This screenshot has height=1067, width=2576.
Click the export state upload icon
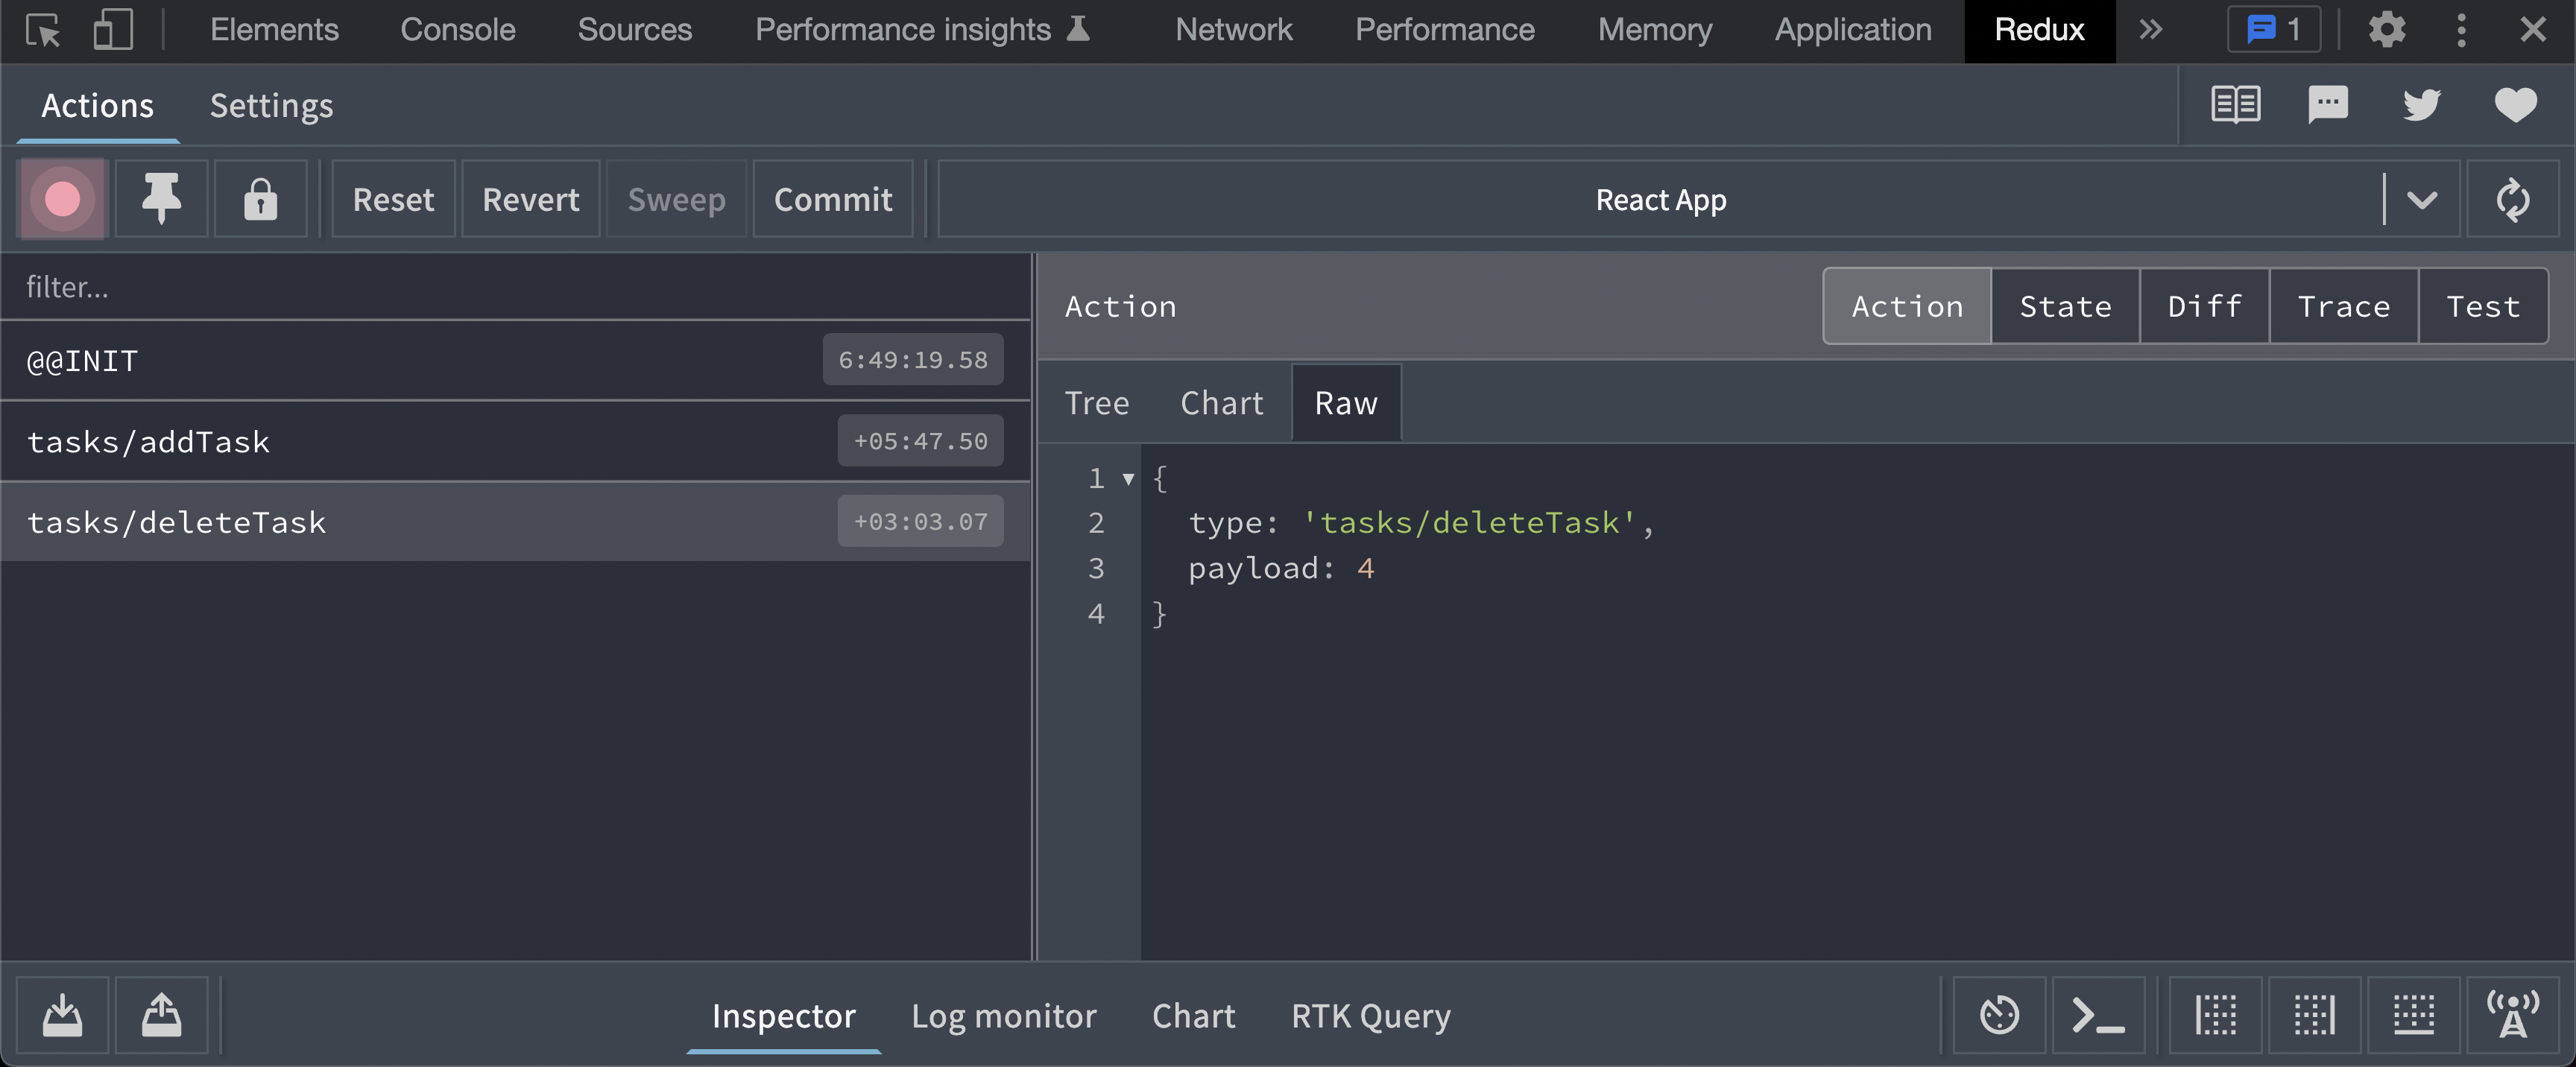click(161, 1015)
